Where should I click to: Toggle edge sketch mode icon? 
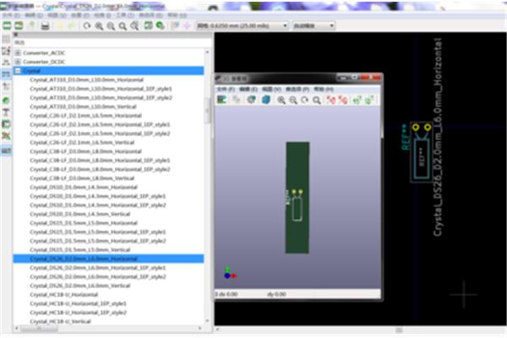(6, 124)
